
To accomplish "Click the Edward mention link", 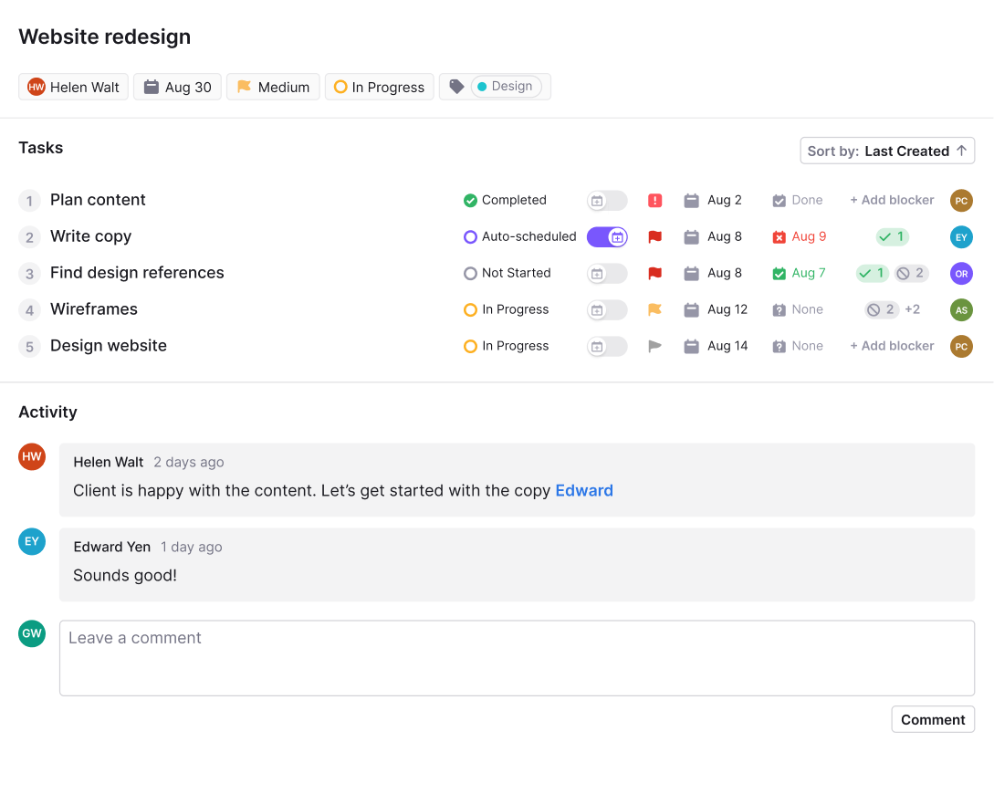I will pos(584,490).
